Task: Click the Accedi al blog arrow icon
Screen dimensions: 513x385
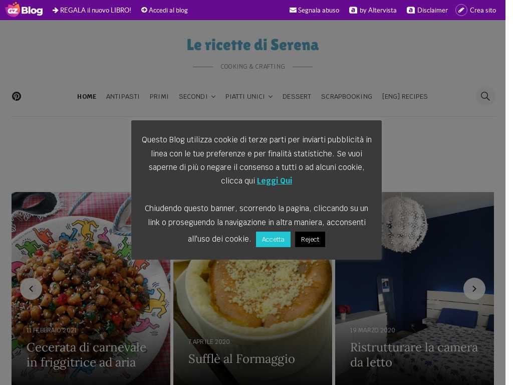Action: pyautogui.click(x=144, y=10)
